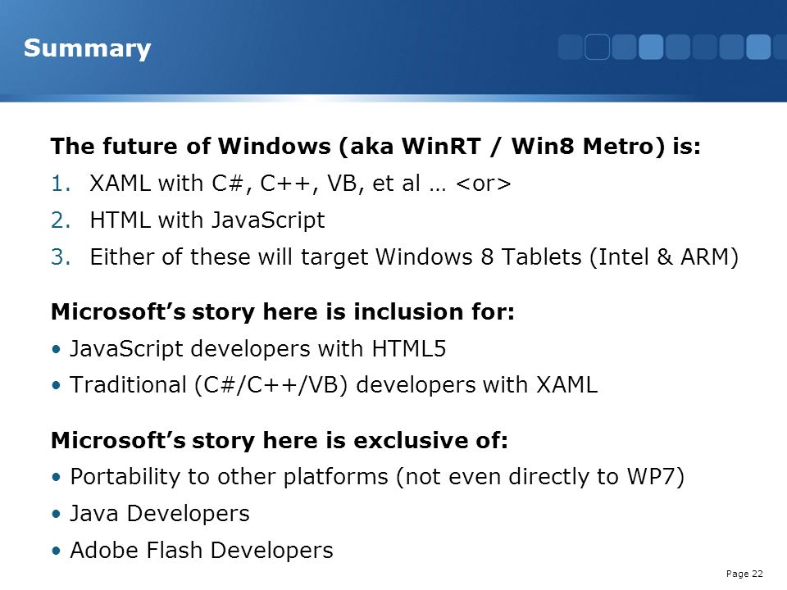
Task: Click the light-blue rightmost header square
Action: [758, 48]
